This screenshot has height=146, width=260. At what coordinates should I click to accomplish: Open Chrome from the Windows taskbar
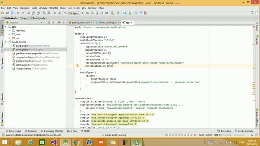click(77, 142)
